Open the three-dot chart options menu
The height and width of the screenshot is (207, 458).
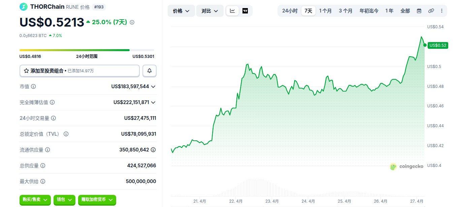coord(441,11)
